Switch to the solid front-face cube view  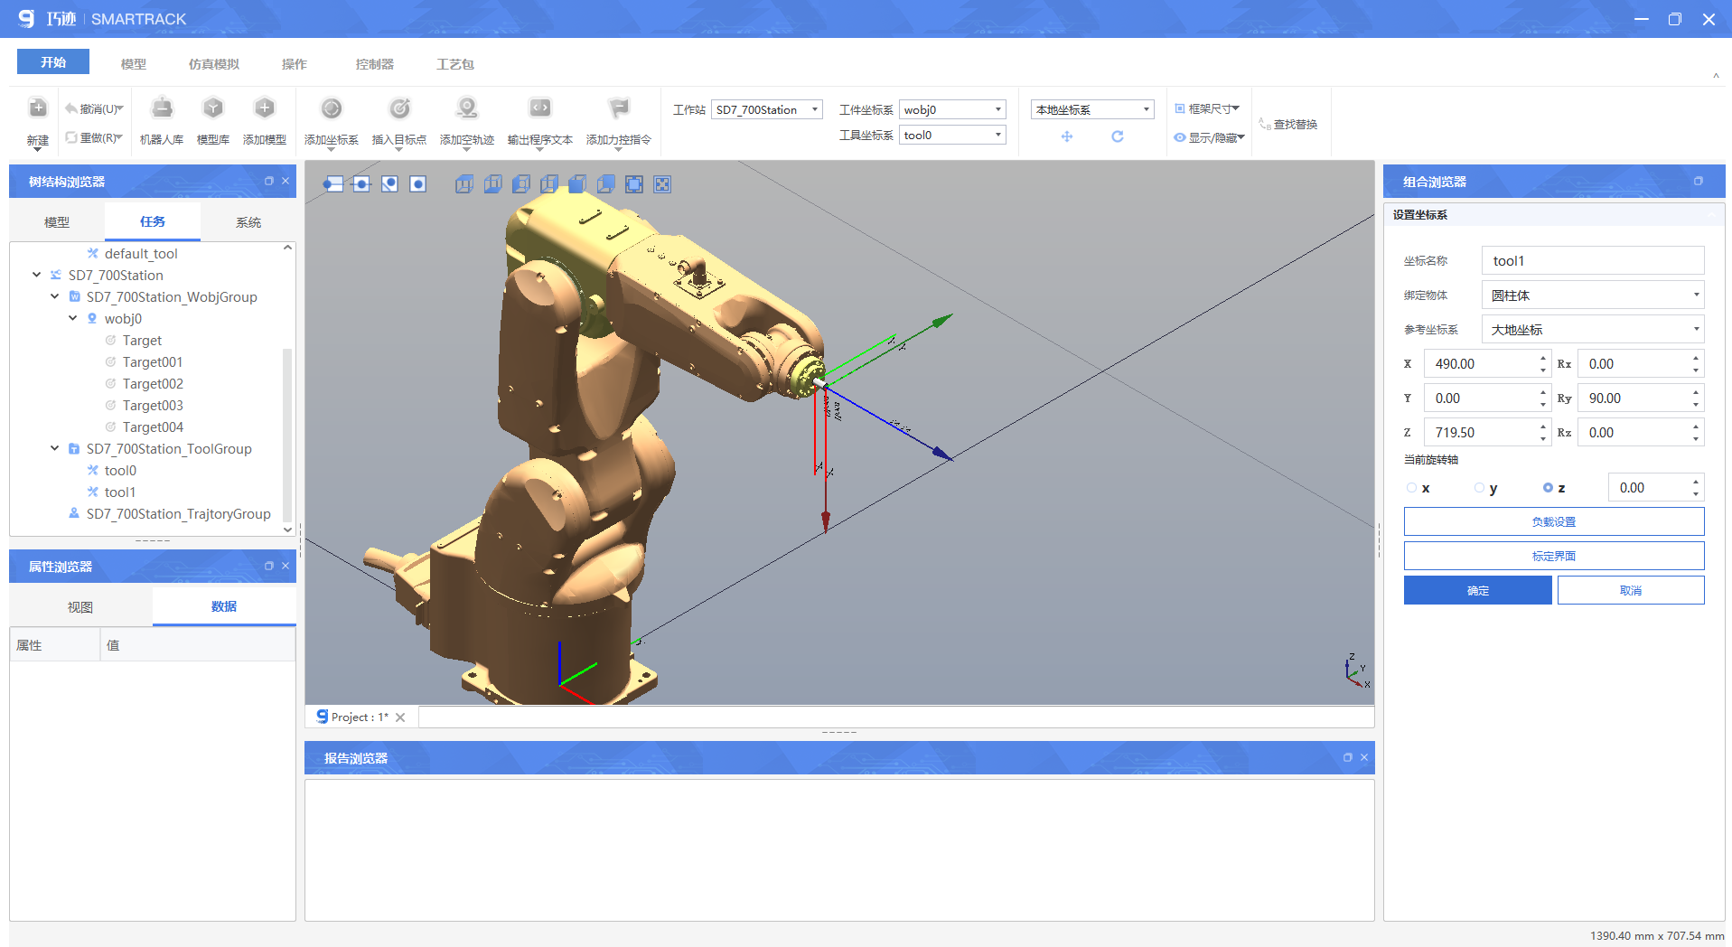577,184
